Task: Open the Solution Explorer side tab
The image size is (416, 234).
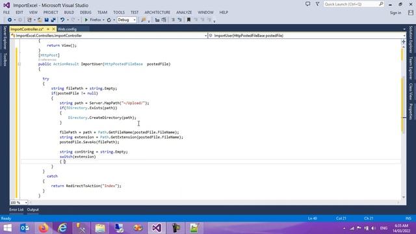Action: (411, 40)
